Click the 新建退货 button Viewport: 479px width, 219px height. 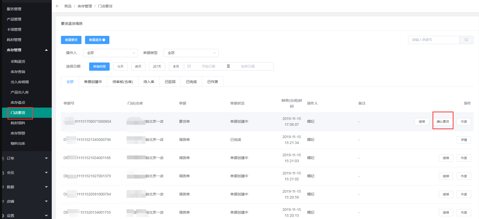point(97,40)
